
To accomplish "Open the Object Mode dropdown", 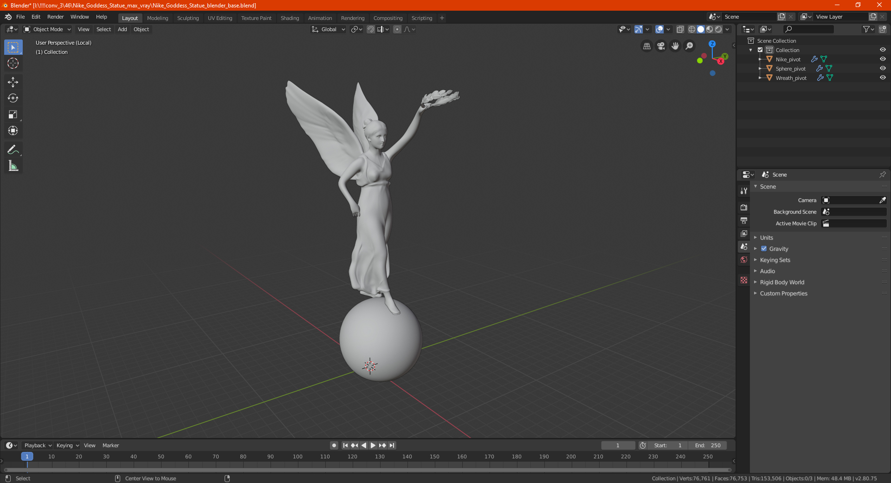I will pyautogui.click(x=47, y=29).
